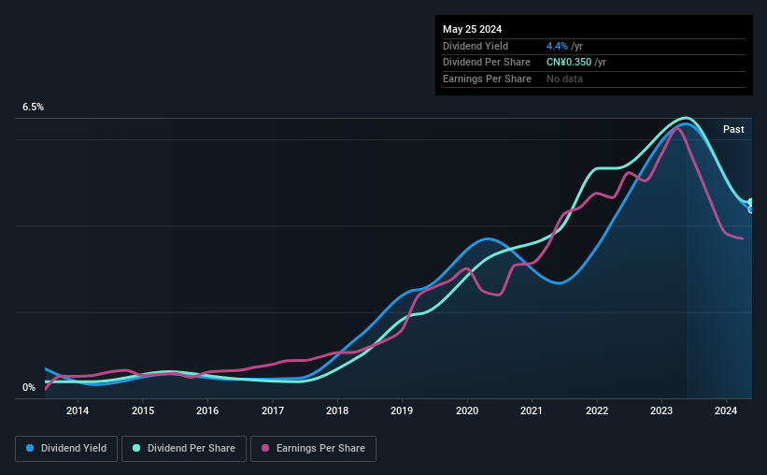The width and height of the screenshot is (767, 475).
Task: Select the 2023 label on the x-axis
Action: tap(661, 410)
